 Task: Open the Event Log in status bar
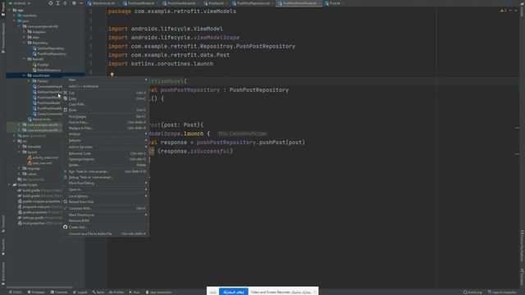[x=472, y=292]
